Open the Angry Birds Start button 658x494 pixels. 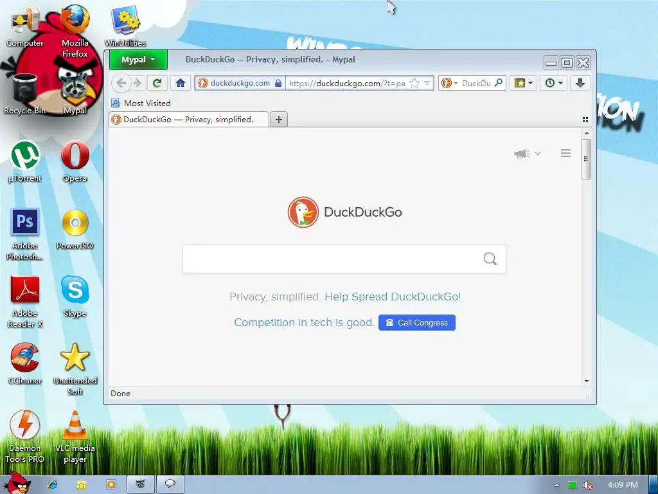tap(16, 482)
